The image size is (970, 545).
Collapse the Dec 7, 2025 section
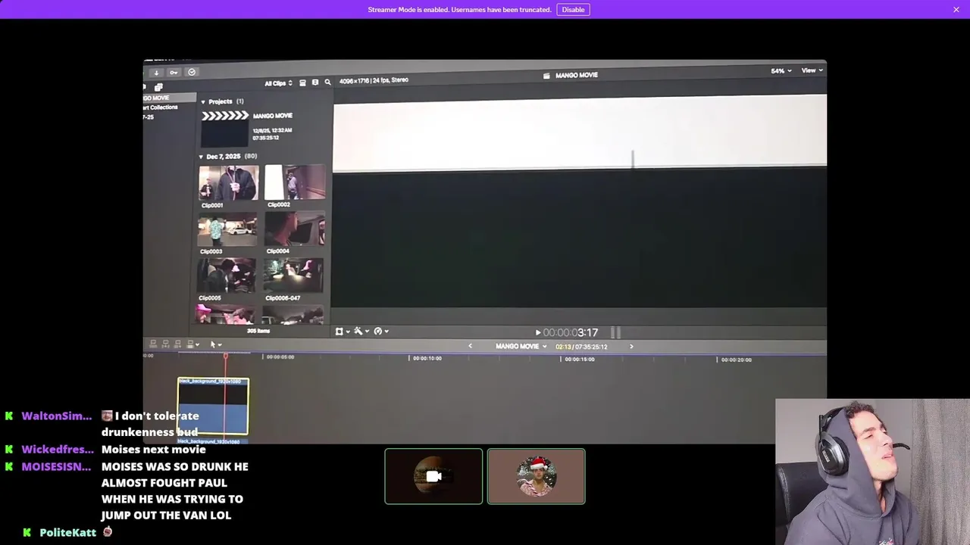201,157
